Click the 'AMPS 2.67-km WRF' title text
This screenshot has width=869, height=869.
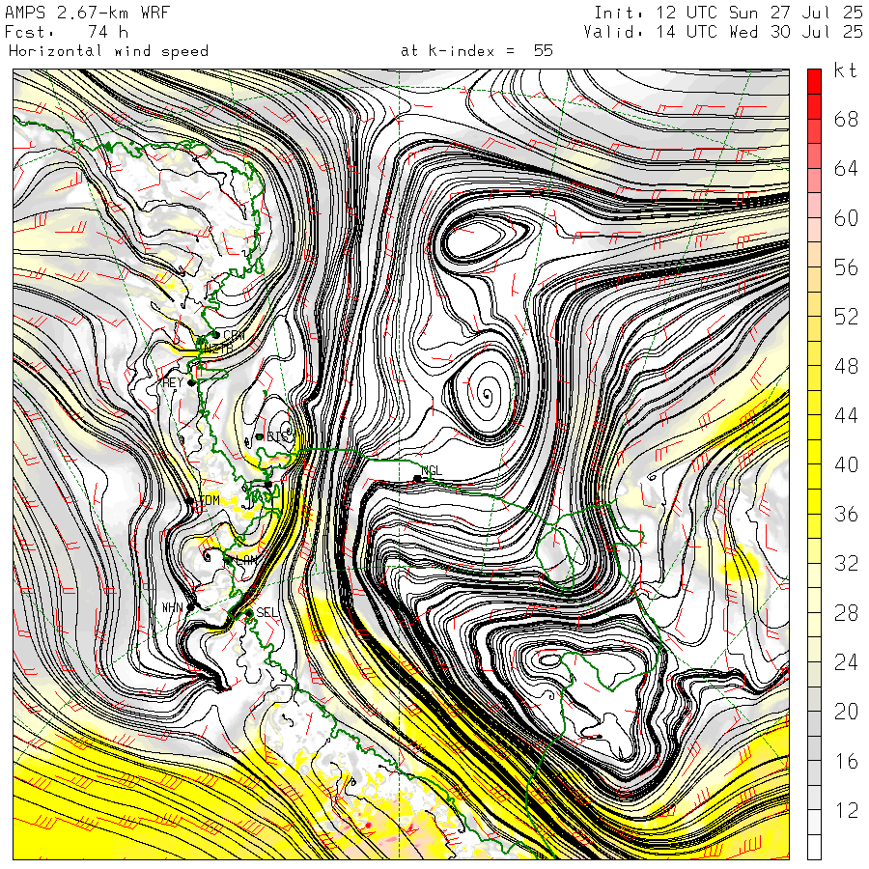[x=87, y=13]
